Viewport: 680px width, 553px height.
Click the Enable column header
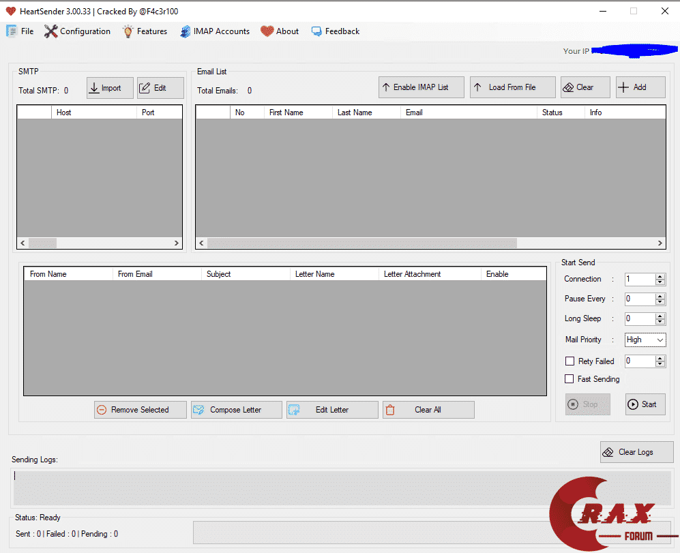click(x=514, y=274)
